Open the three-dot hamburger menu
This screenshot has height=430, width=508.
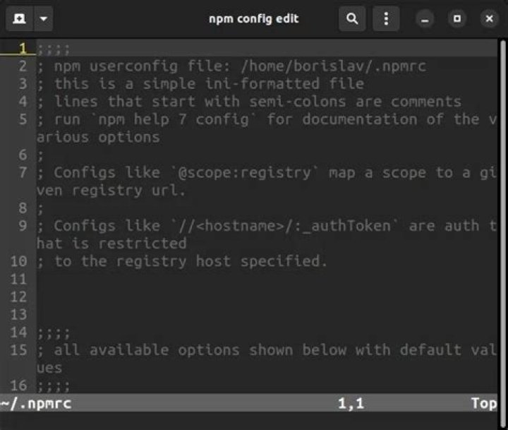(x=386, y=18)
